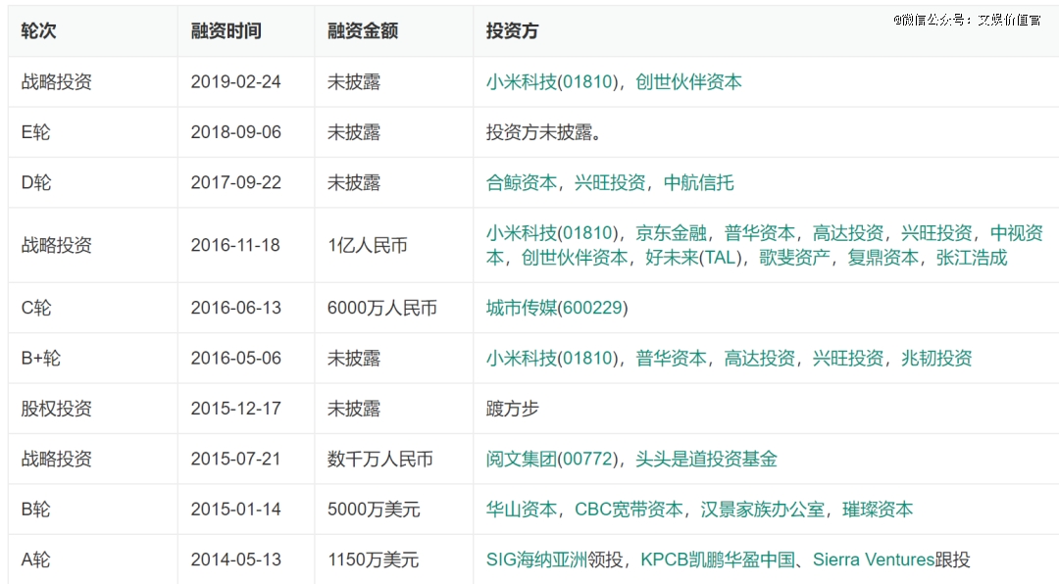Open 小米科技(01810) link in 2016-11-18 row
1059x584 pixels.
[551, 233]
